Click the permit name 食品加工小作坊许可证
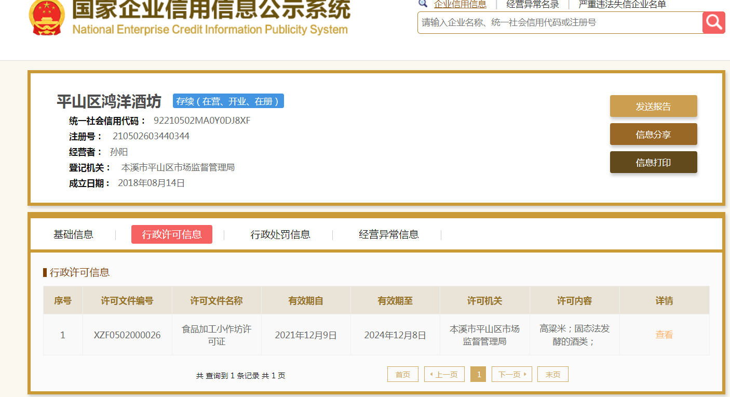Viewport: 730px width, 397px height. (217, 335)
